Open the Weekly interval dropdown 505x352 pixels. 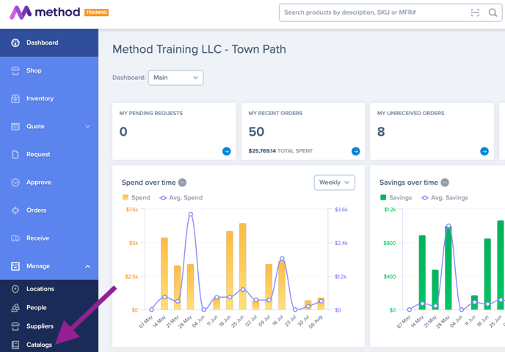click(334, 183)
